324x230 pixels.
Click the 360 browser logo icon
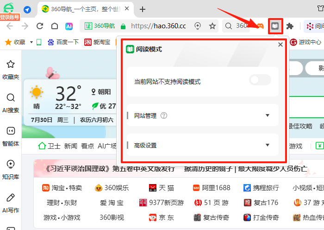tap(9, 8)
